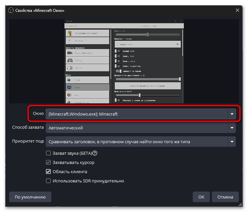Click question mark tutorial icon in Minecraft preview
Image resolution: width=248 pixels, height=212 pixels.
pos(69,41)
